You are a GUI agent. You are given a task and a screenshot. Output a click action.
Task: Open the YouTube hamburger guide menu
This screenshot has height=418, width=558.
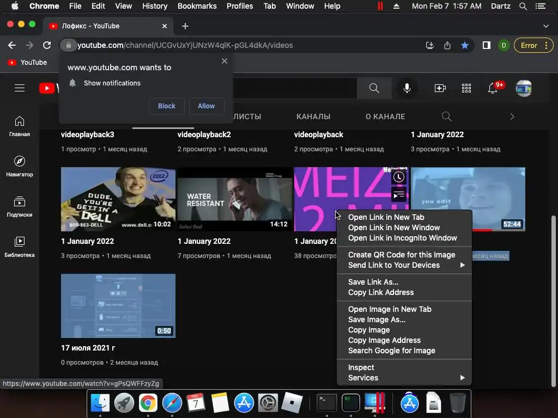(x=20, y=88)
